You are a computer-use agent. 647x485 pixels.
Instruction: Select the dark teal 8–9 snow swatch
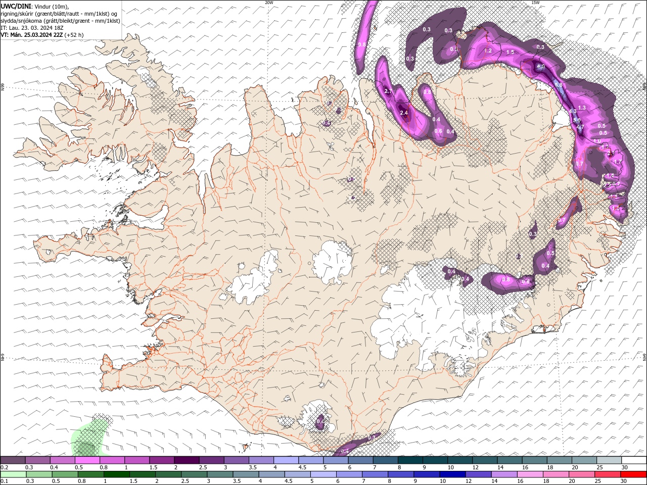pyautogui.click(x=410, y=460)
